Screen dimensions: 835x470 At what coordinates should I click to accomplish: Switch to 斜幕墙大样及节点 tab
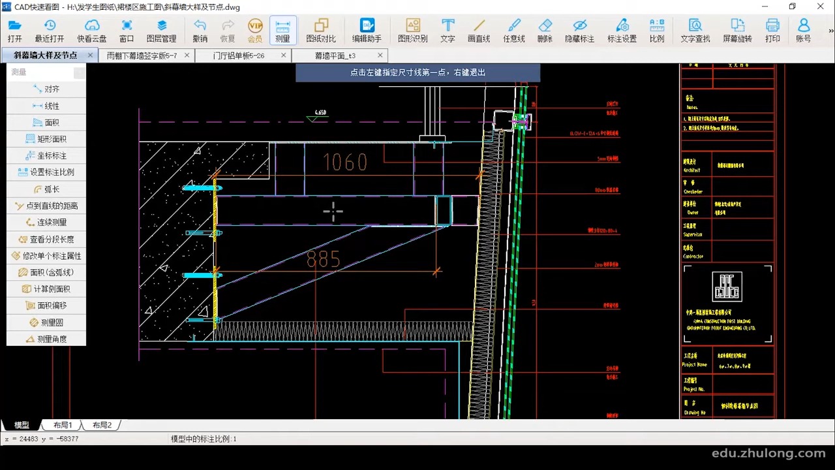pyautogui.click(x=45, y=55)
